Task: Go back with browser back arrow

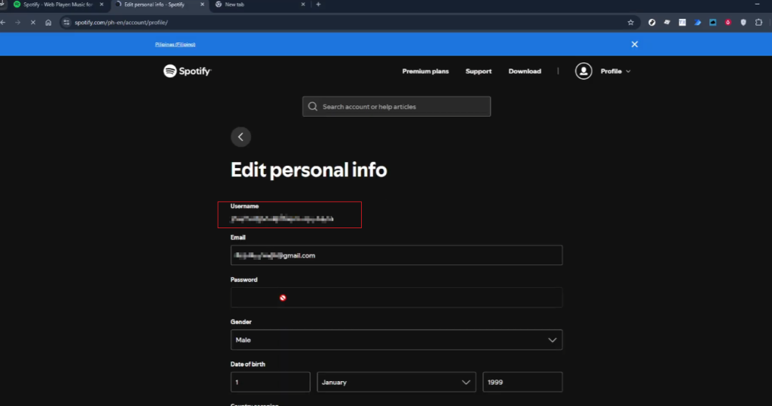Action: pyautogui.click(x=3, y=23)
